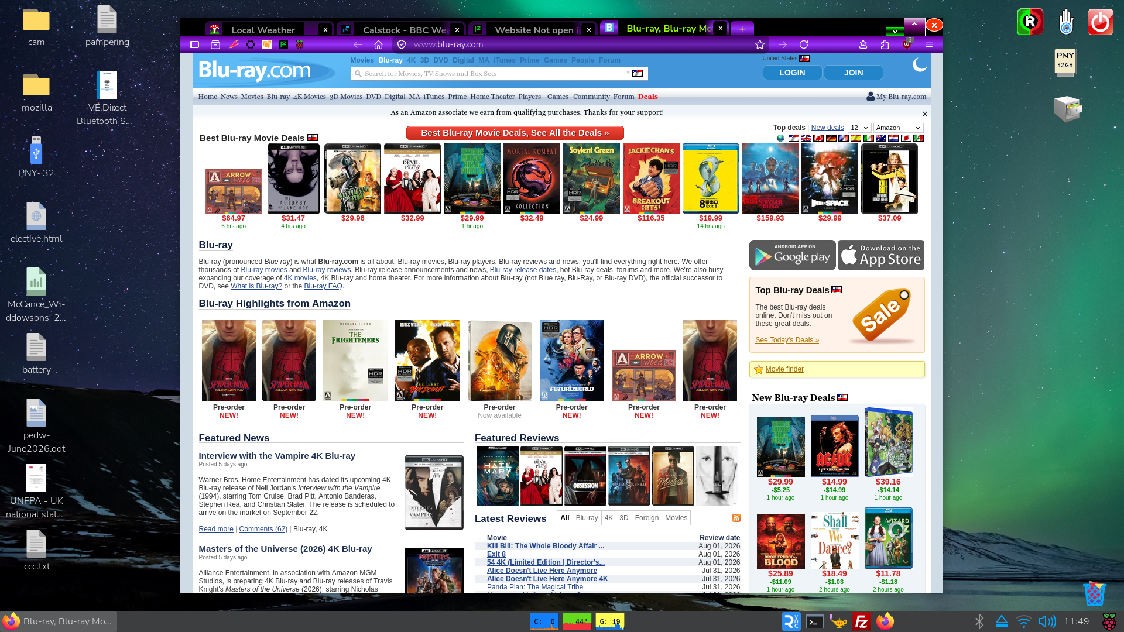Viewport: 1124px width, 632px height.
Task: Open RealVNC icon in the taskbar
Action: tap(791, 621)
